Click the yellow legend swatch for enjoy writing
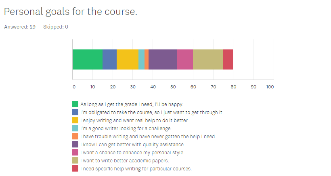This screenshot has width=331, height=176. pos(75,120)
